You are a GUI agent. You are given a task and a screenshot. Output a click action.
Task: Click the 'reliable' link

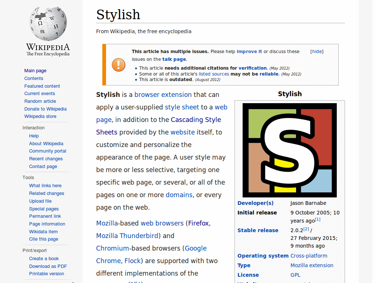pyautogui.click(x=269, y=74)
